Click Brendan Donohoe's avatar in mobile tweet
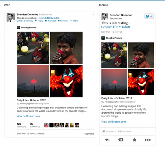The height and width of the screenshot is (146, 165). [105, 17]
